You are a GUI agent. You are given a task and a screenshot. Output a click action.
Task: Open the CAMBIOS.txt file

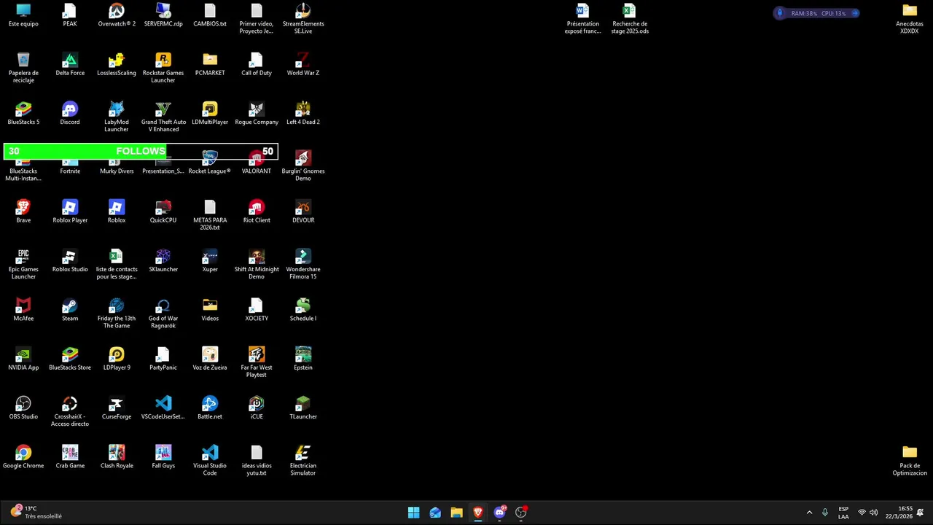[x=210, y=16]
